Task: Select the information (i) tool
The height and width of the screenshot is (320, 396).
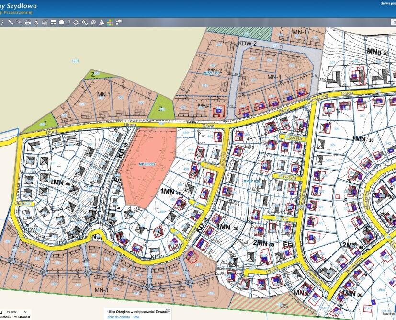Action: coord(2,23)
